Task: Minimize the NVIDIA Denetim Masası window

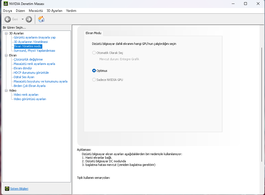Action: (x=233, y=4)
